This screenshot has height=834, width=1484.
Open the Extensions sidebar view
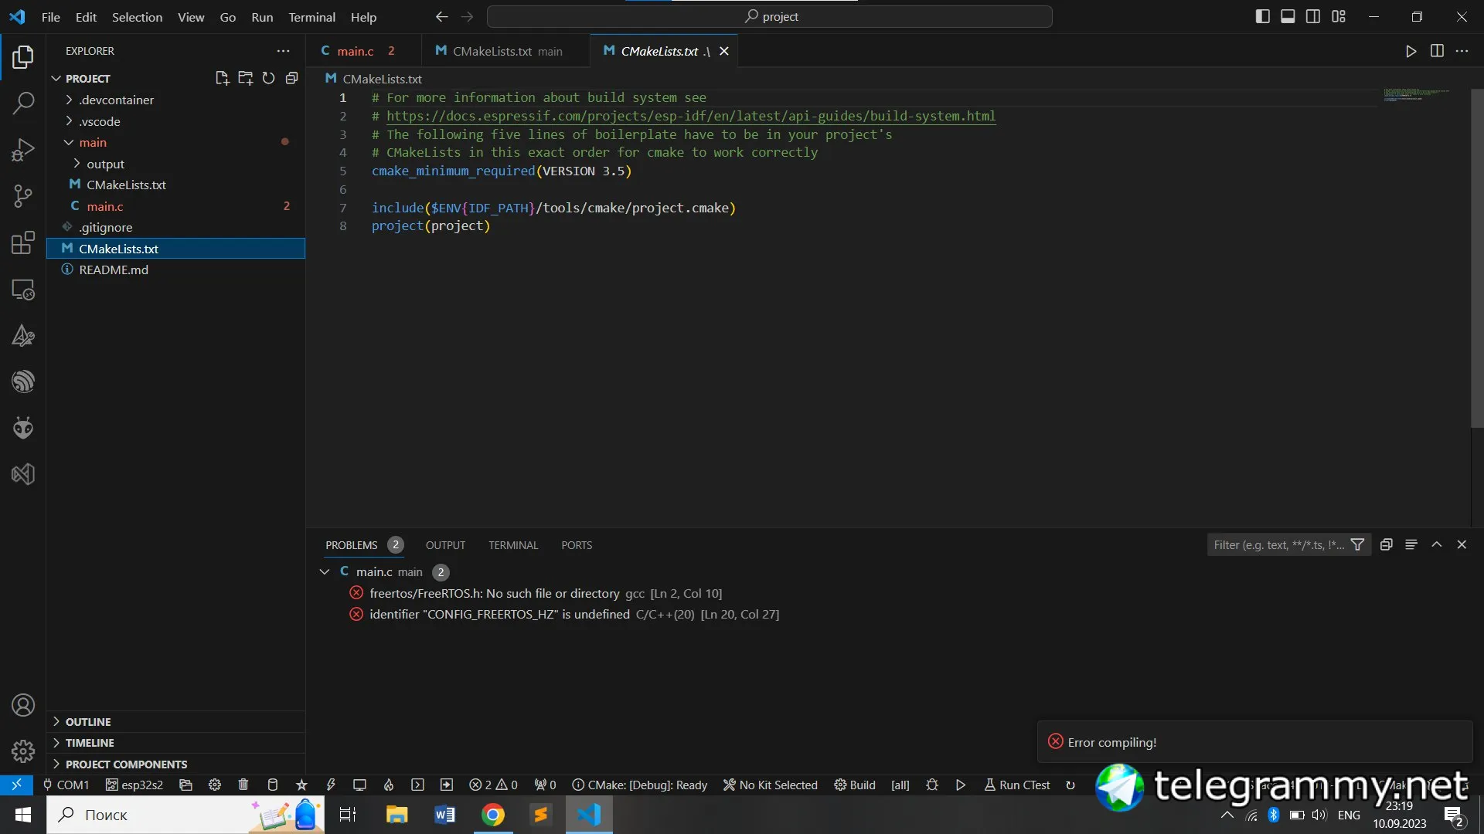[23, 242]
